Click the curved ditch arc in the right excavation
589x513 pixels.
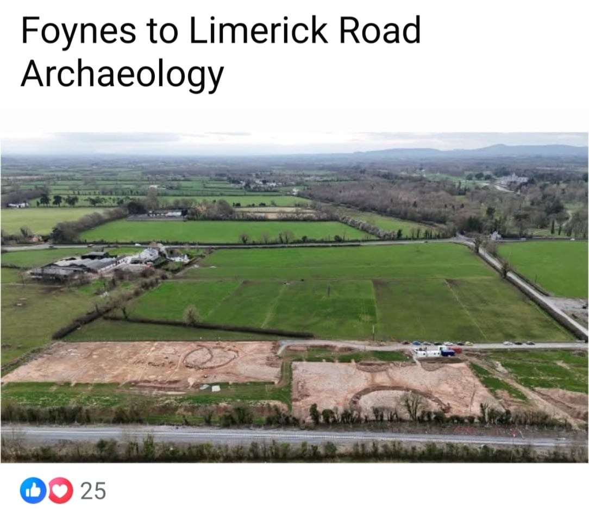pos(398,398)
